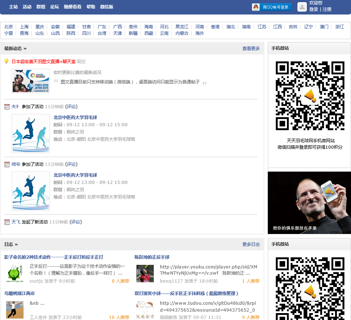Select the 黑龙江 region link
Image resolution: width=351 pixels, height=320 pixels.
182,27
